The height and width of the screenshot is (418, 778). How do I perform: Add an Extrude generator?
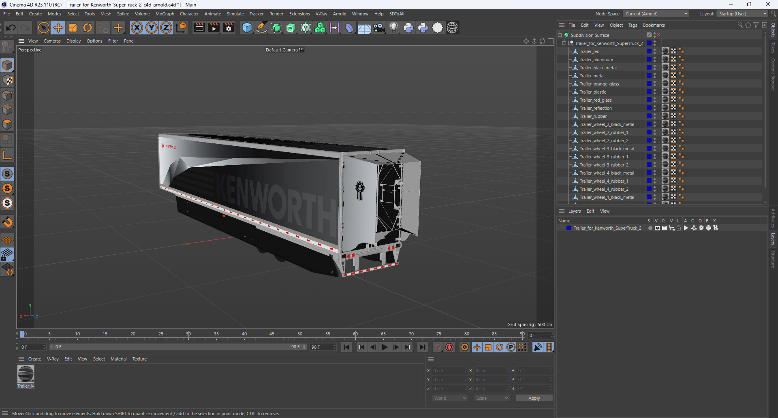291,28
